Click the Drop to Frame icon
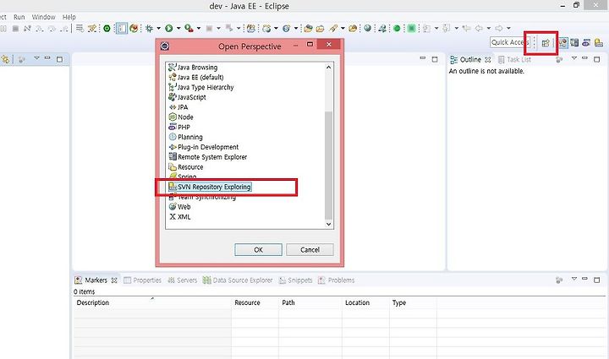Image resolution: width=609 pixels, height=359 pixels. (x=80, y=29)
